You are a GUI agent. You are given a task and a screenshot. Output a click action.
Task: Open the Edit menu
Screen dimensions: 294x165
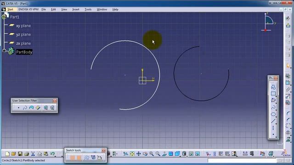pos(53,9)
